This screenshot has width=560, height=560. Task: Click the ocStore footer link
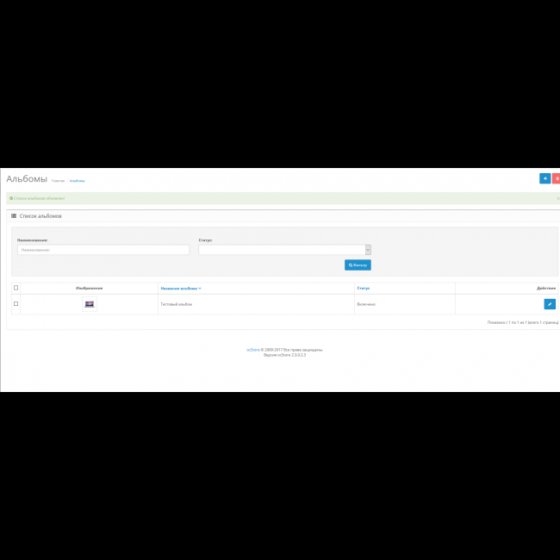[x=253, y=350]
